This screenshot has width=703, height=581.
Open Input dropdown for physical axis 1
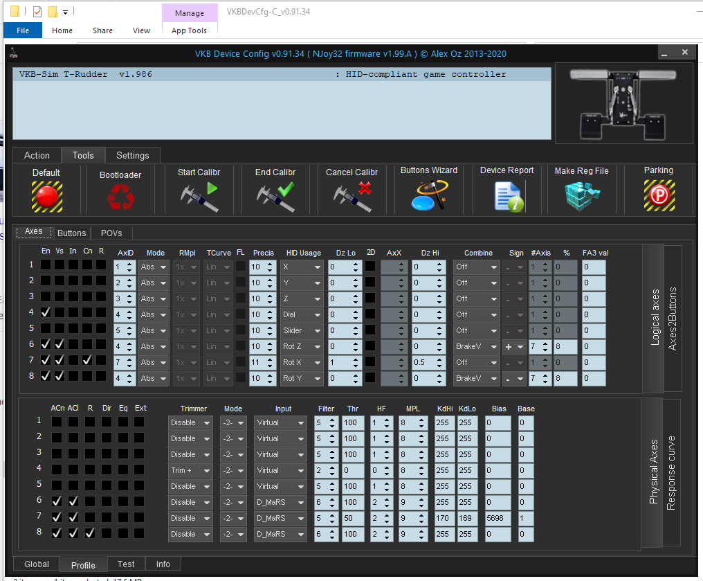coord(280,423)
